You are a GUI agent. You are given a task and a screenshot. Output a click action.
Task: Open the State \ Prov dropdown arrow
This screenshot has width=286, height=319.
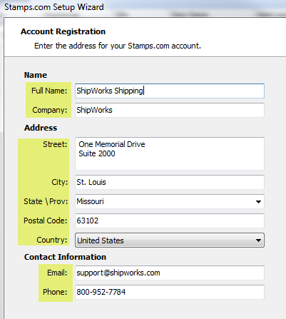[x=258, y=202]
